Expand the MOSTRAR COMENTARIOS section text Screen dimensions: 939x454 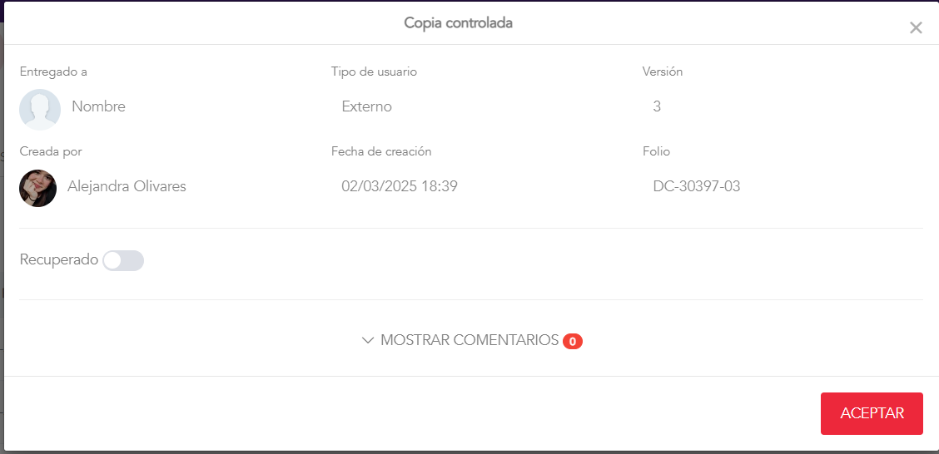pyautogui.click(x=469, y=340)
